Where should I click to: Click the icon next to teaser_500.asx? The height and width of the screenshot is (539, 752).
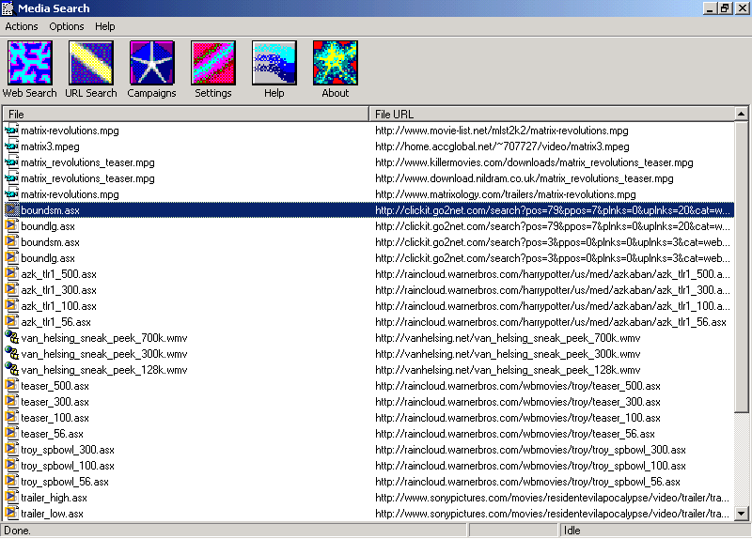pyautogui.click(x=11, y=386)
